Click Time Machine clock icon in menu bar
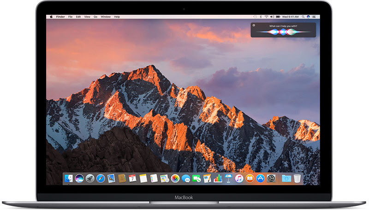Image resolution: width=369 pixels, height=210 pixels. (255, 17)
